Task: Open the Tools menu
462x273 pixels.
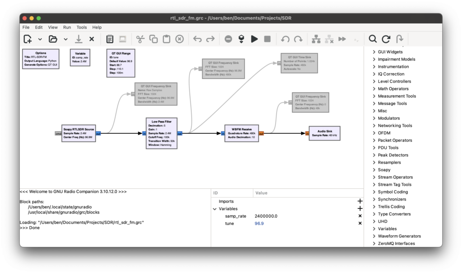Action: click(x=82, y=27)
